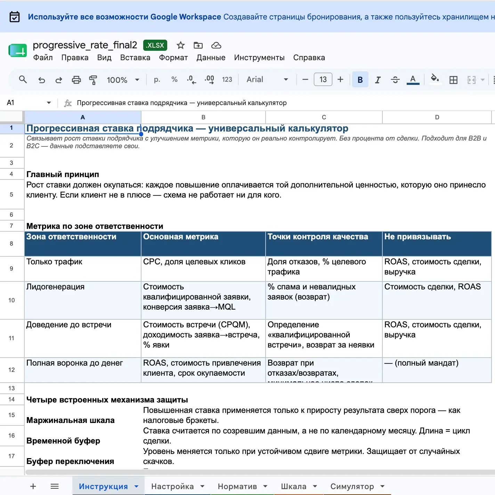Open the Google Sheets home icon
Viewport: 495px width, 495px height.
(17, 50)
